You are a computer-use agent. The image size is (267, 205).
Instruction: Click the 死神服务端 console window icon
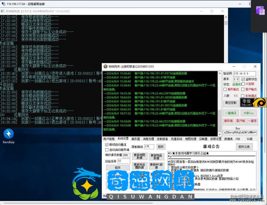[2, 11]
